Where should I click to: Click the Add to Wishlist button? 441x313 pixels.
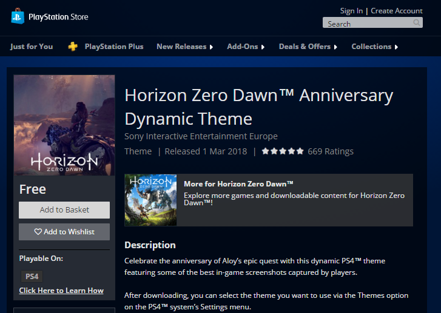click(64, 232)
